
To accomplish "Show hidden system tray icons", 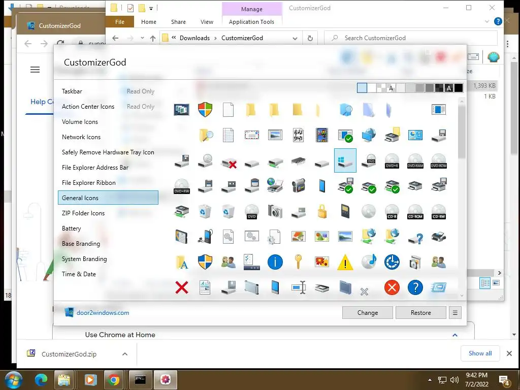I will [x=430, y=380].
